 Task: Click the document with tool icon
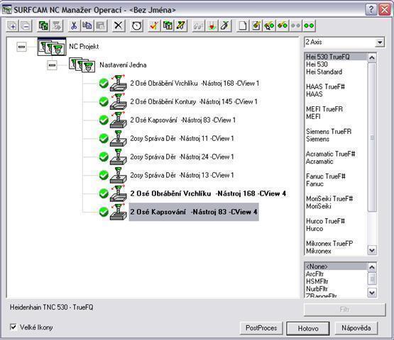click(256, 25)
